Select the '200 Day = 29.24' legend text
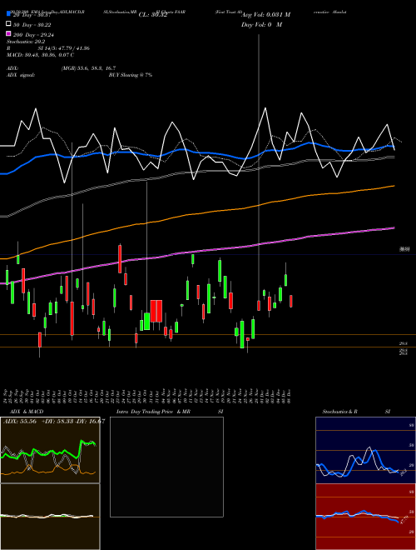The height and width of the screenshot is (550, 416). (x=33, y=35)
